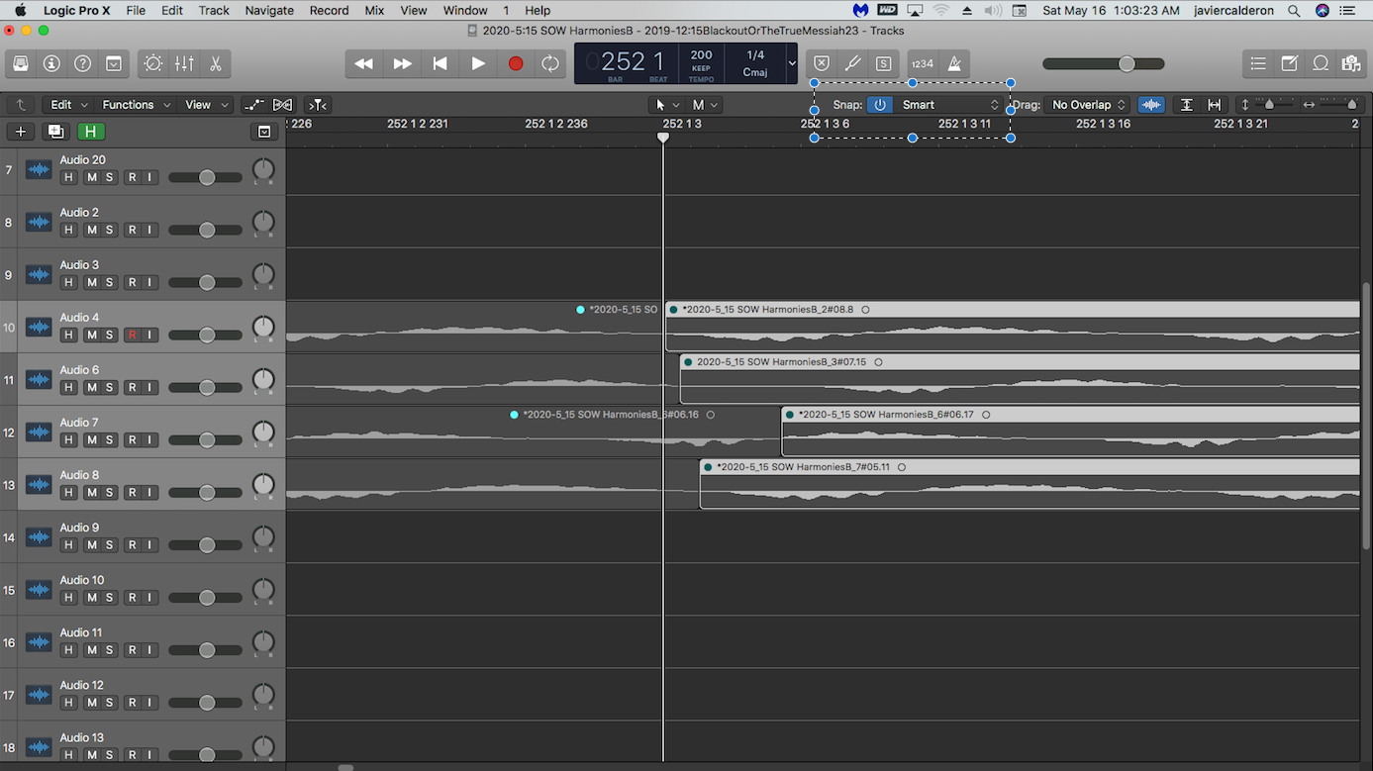
Task: Open the M (Command-click) tool menu
Action: pyautogui.click(x=705, y=105)
